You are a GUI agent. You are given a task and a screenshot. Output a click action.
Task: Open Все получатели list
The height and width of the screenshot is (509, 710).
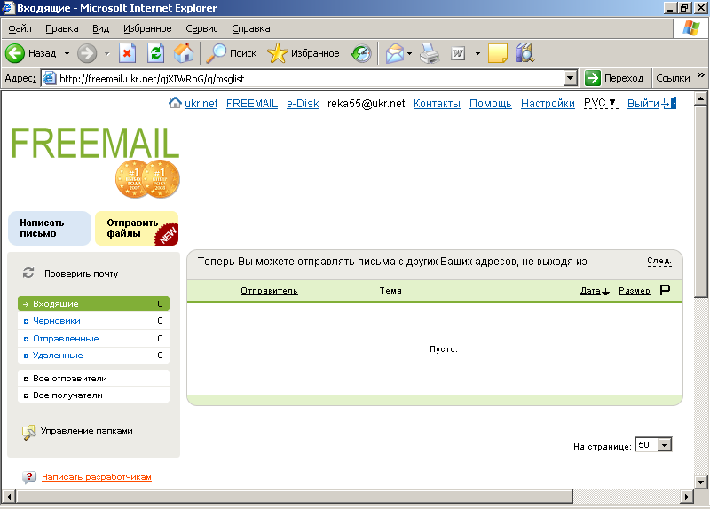click(93, 395)
